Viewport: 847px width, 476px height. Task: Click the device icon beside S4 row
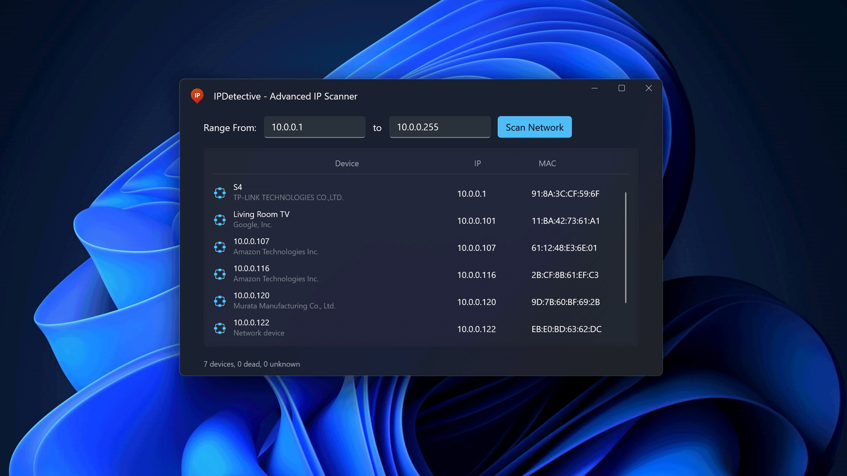220,193
